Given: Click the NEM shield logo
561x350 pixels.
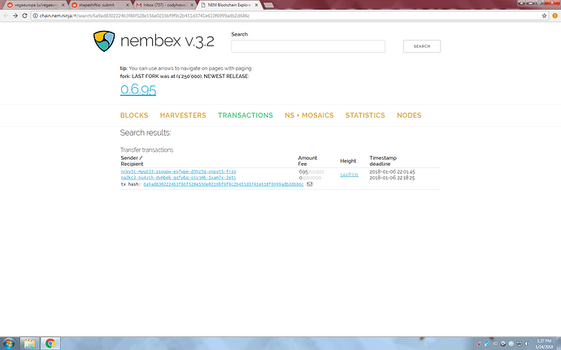Looking at the screenshot, I should (x=104, y=41).
